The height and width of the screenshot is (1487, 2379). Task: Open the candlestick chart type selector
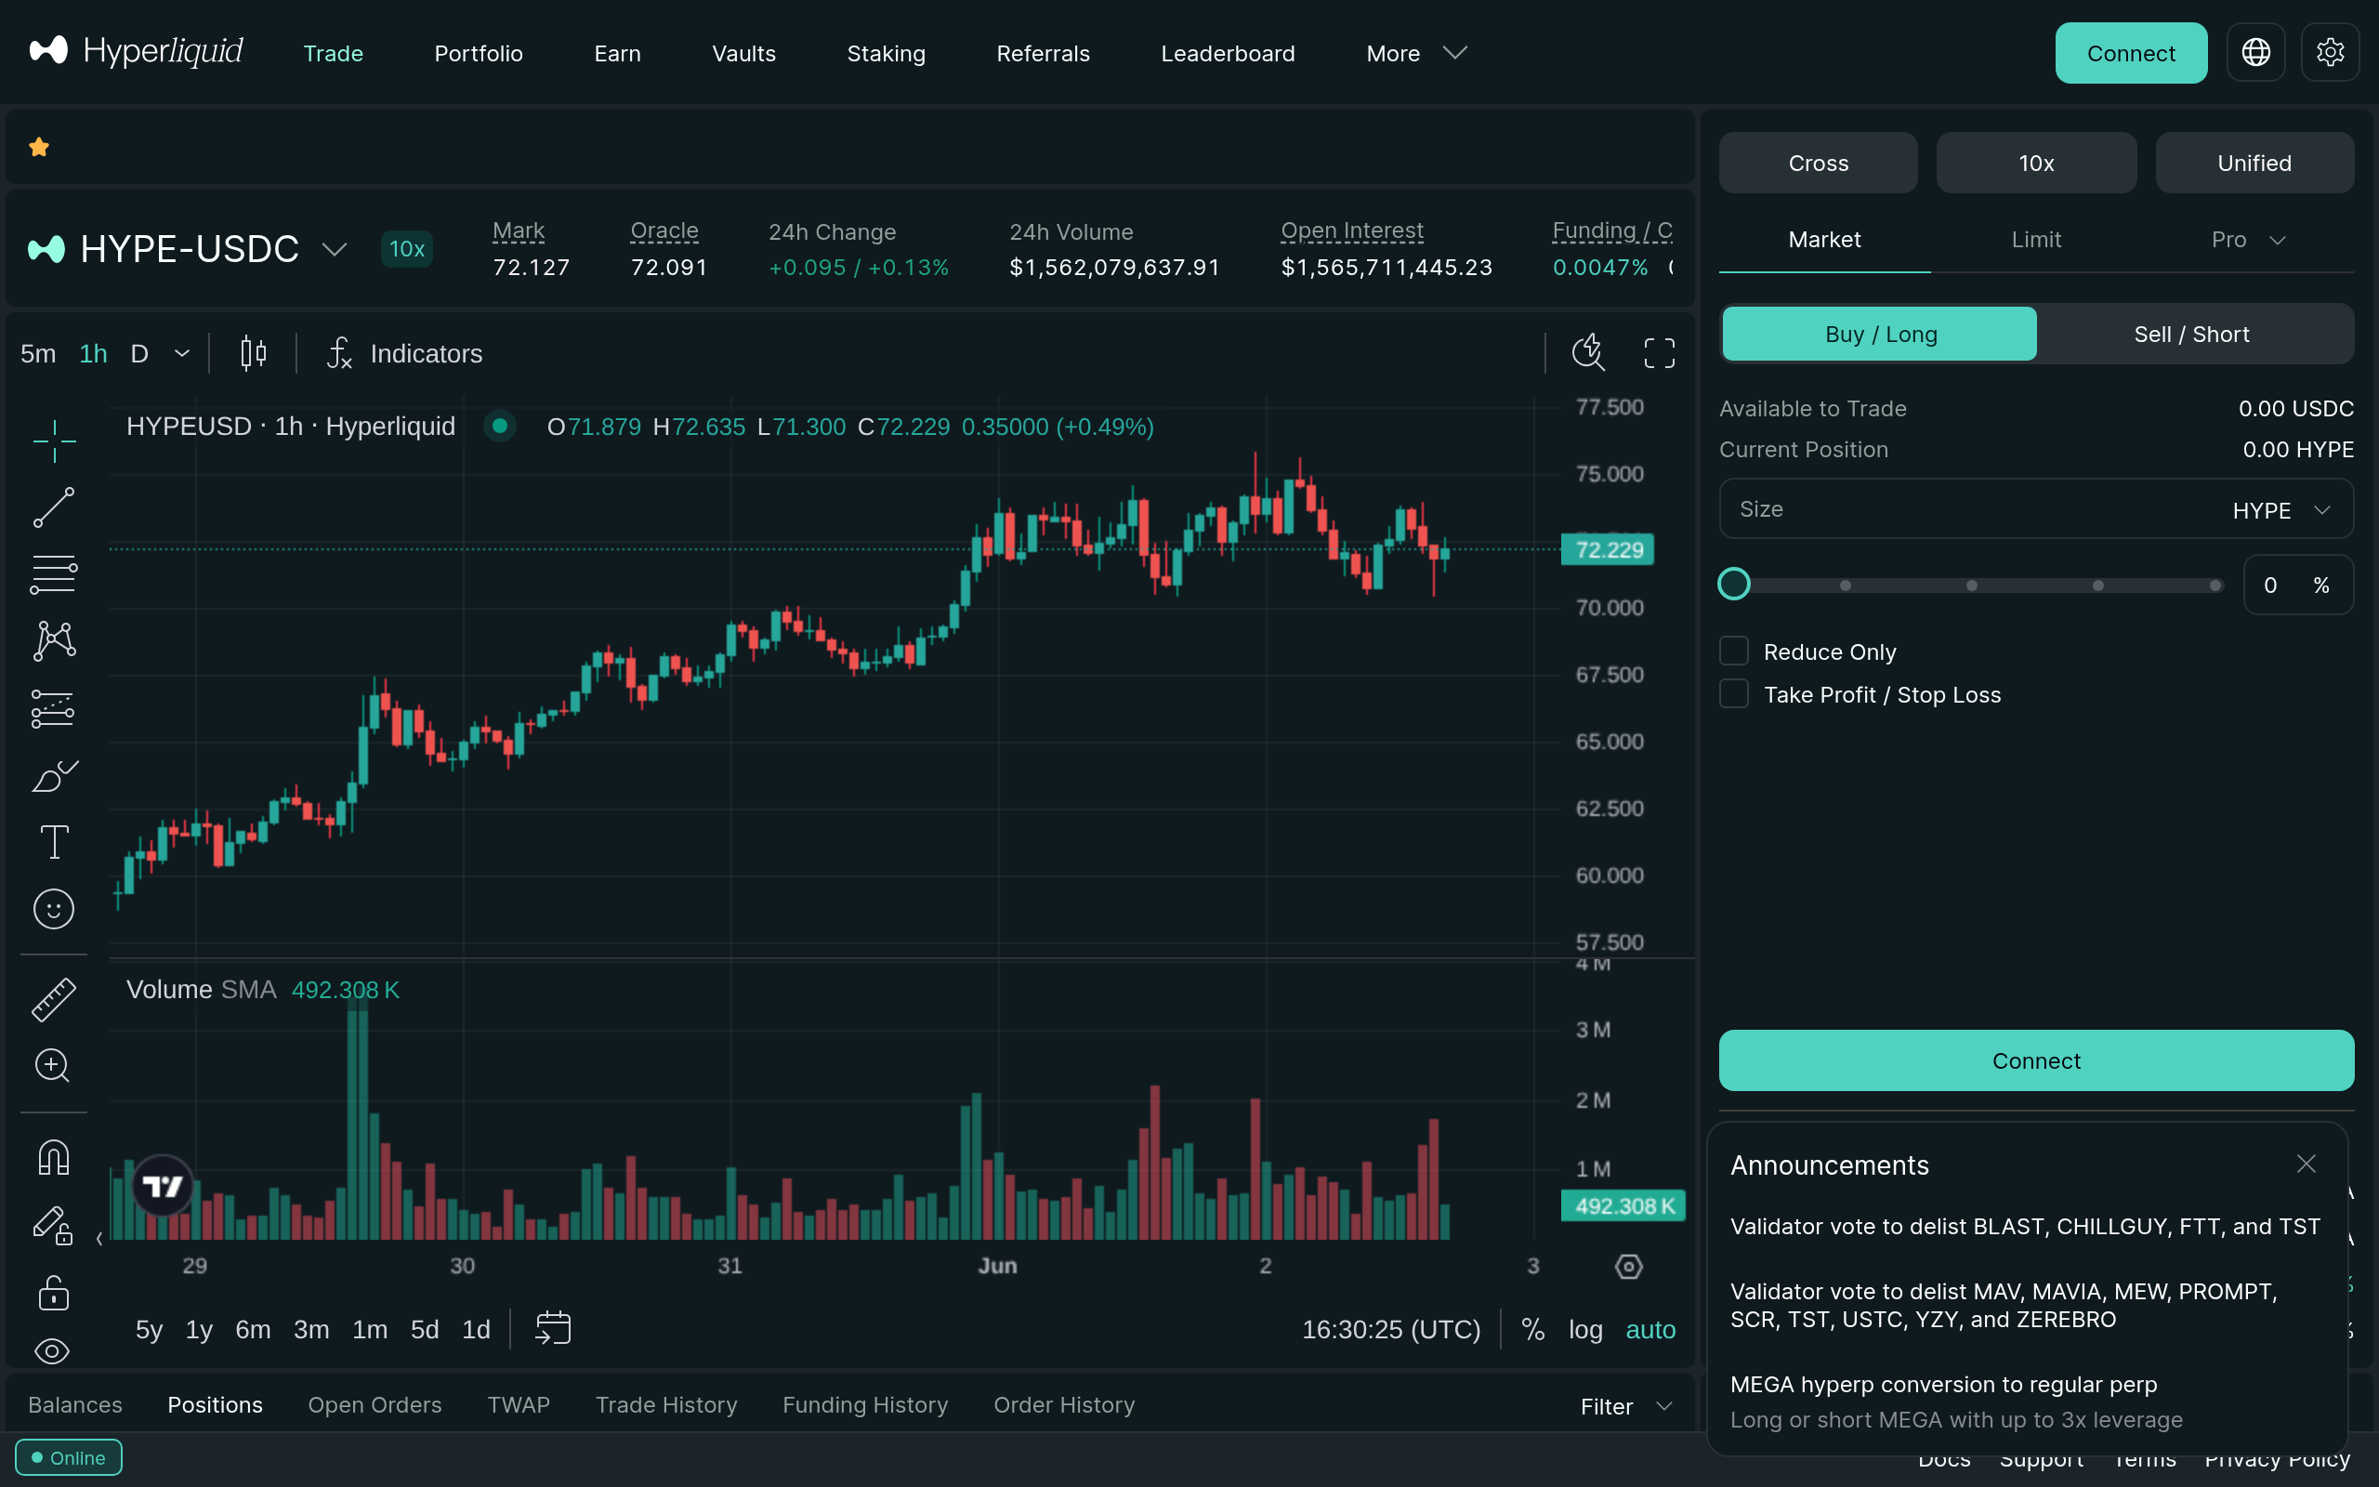pyautogui.click(x=254, y=353)
